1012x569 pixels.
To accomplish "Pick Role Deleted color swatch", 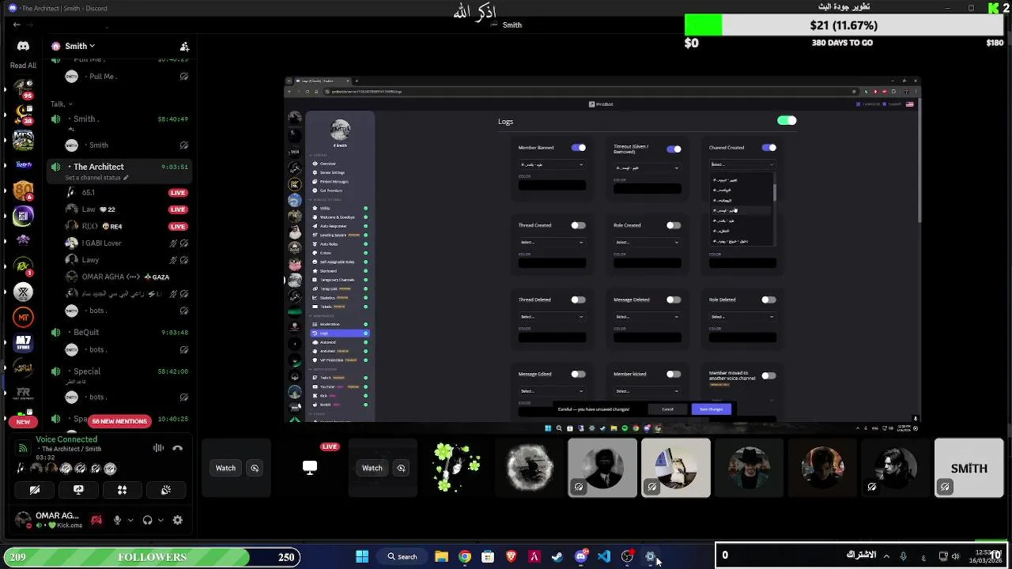I will pyautogui.click(x=742, y=337).
